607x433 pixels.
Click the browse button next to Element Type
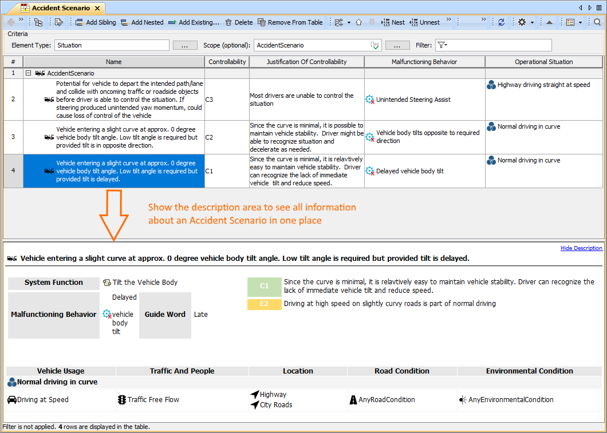click(185, 45)
